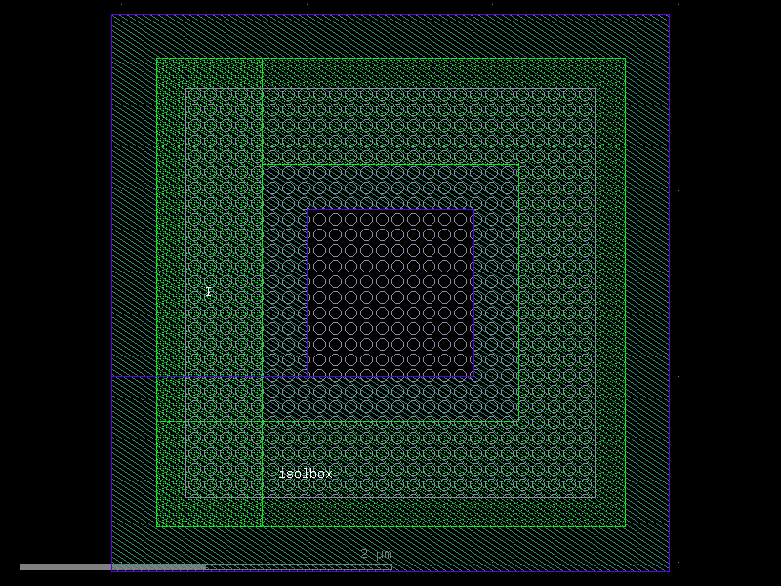Click the right green guard-ring stripe
Image resolution: width=781 pixels, height=586 pixels.
610,293
